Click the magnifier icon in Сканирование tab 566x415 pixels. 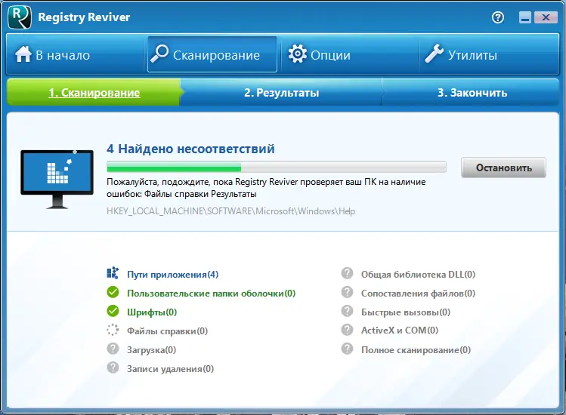point(159,54)
